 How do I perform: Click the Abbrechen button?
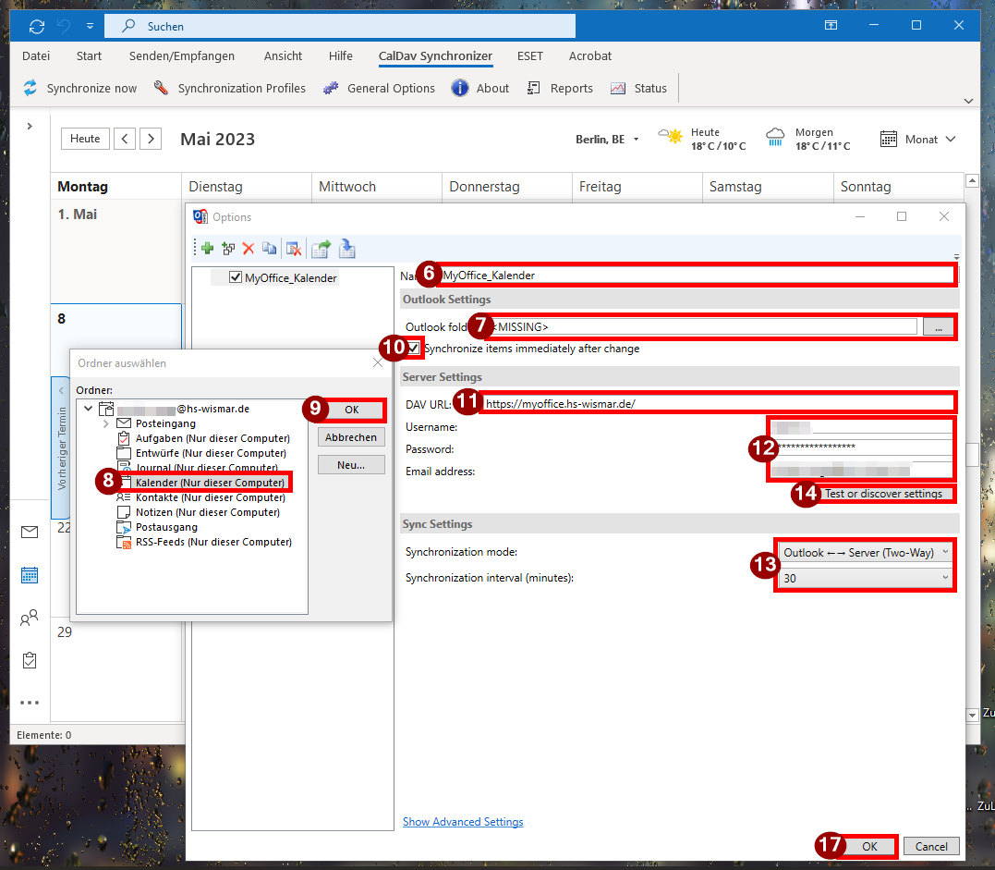(x=351, y=437)
